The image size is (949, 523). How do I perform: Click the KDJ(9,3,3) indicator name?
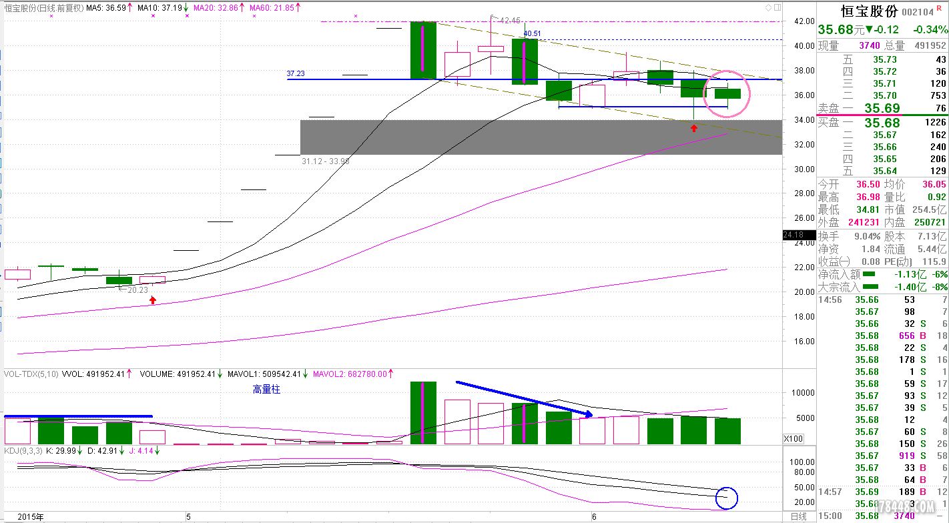coord(23,450)
